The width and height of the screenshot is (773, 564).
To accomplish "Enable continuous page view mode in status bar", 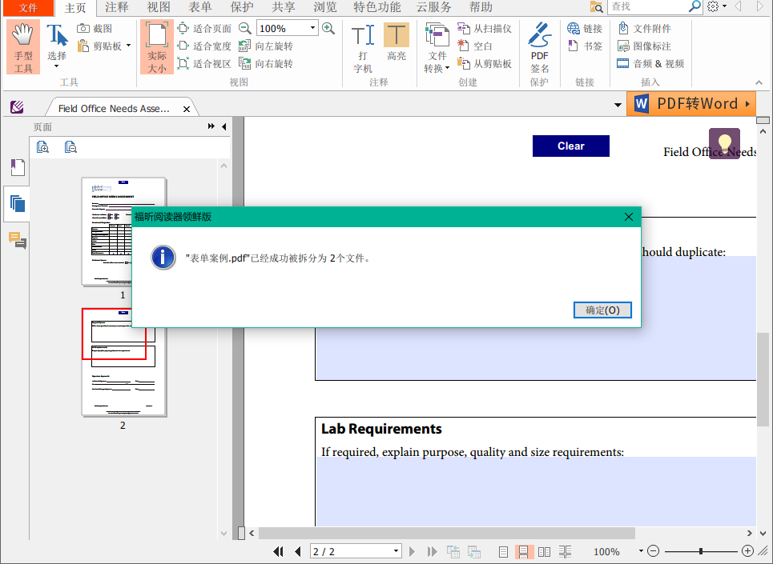I will coord(525,551).
